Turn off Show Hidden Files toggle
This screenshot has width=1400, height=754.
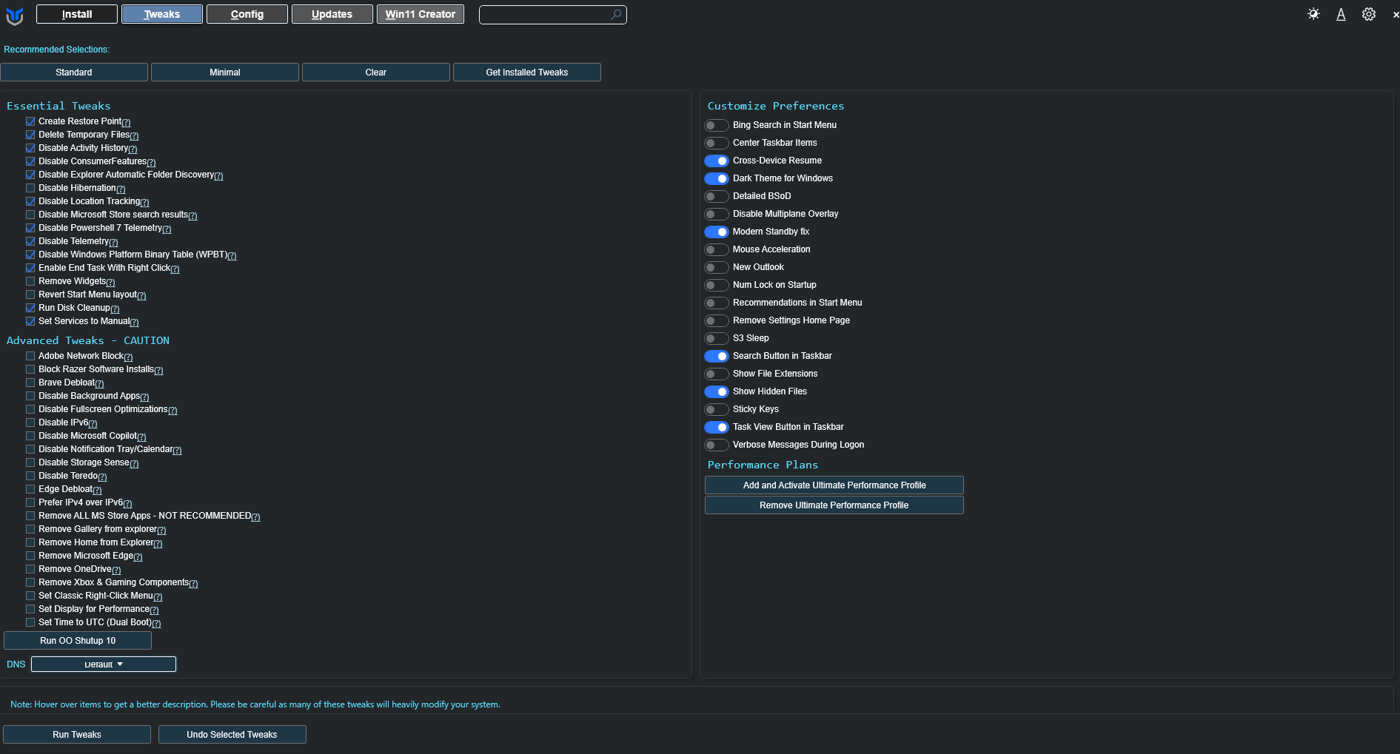716,391
